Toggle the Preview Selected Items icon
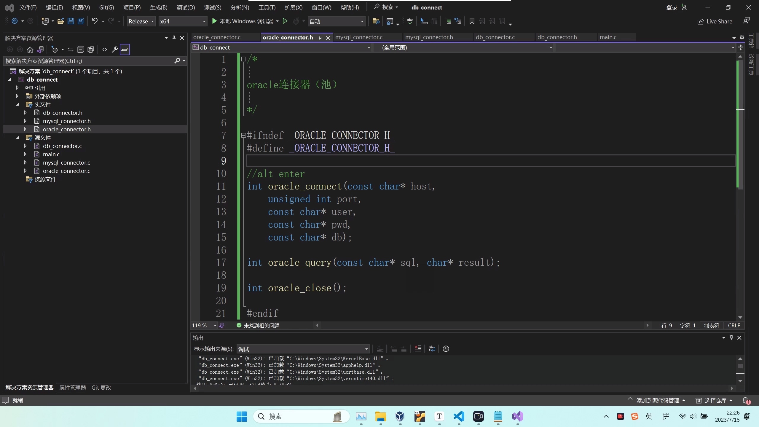Viewport: 759px width, 427px height. [125, 50]
